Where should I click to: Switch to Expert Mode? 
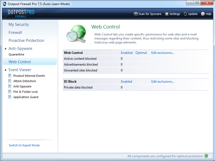24,145
